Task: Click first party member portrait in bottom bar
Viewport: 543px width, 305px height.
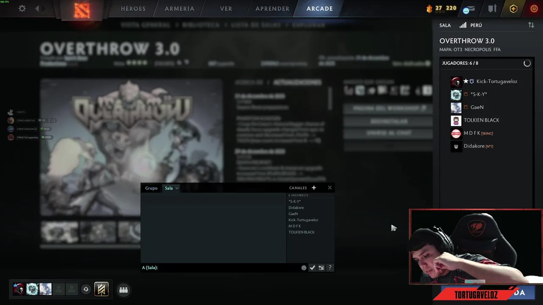Action: (19, 289)
